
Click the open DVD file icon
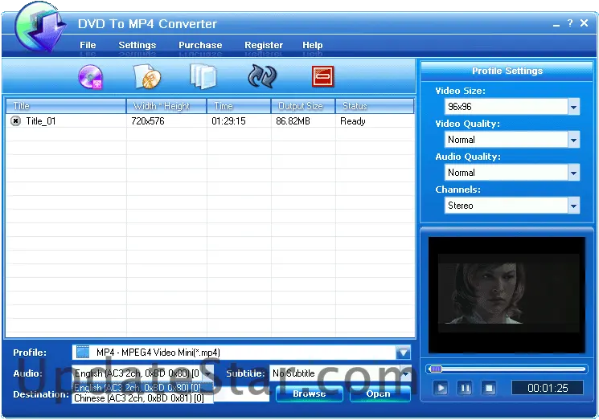click(x=147, y=77)
